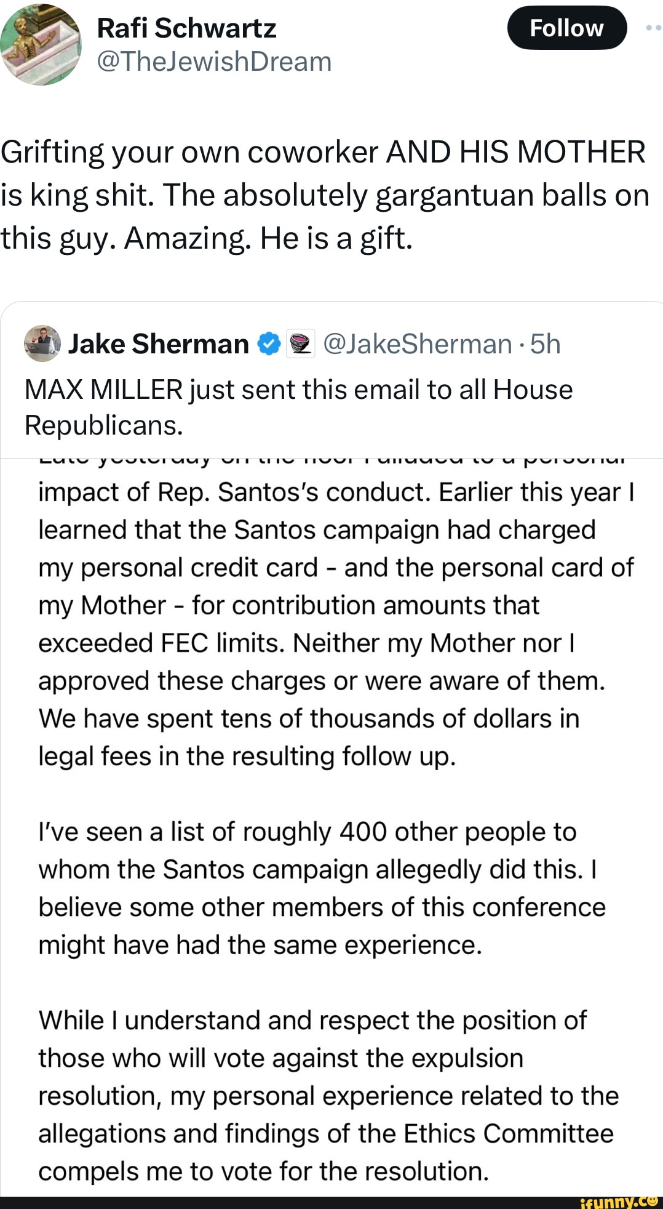Click the Rafi Schwartz display name
Viewport: 663px width, 1209px height.
click(186, 28)
